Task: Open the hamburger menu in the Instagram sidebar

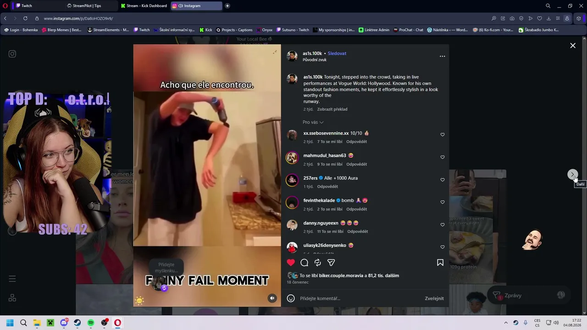Action: 12,279
